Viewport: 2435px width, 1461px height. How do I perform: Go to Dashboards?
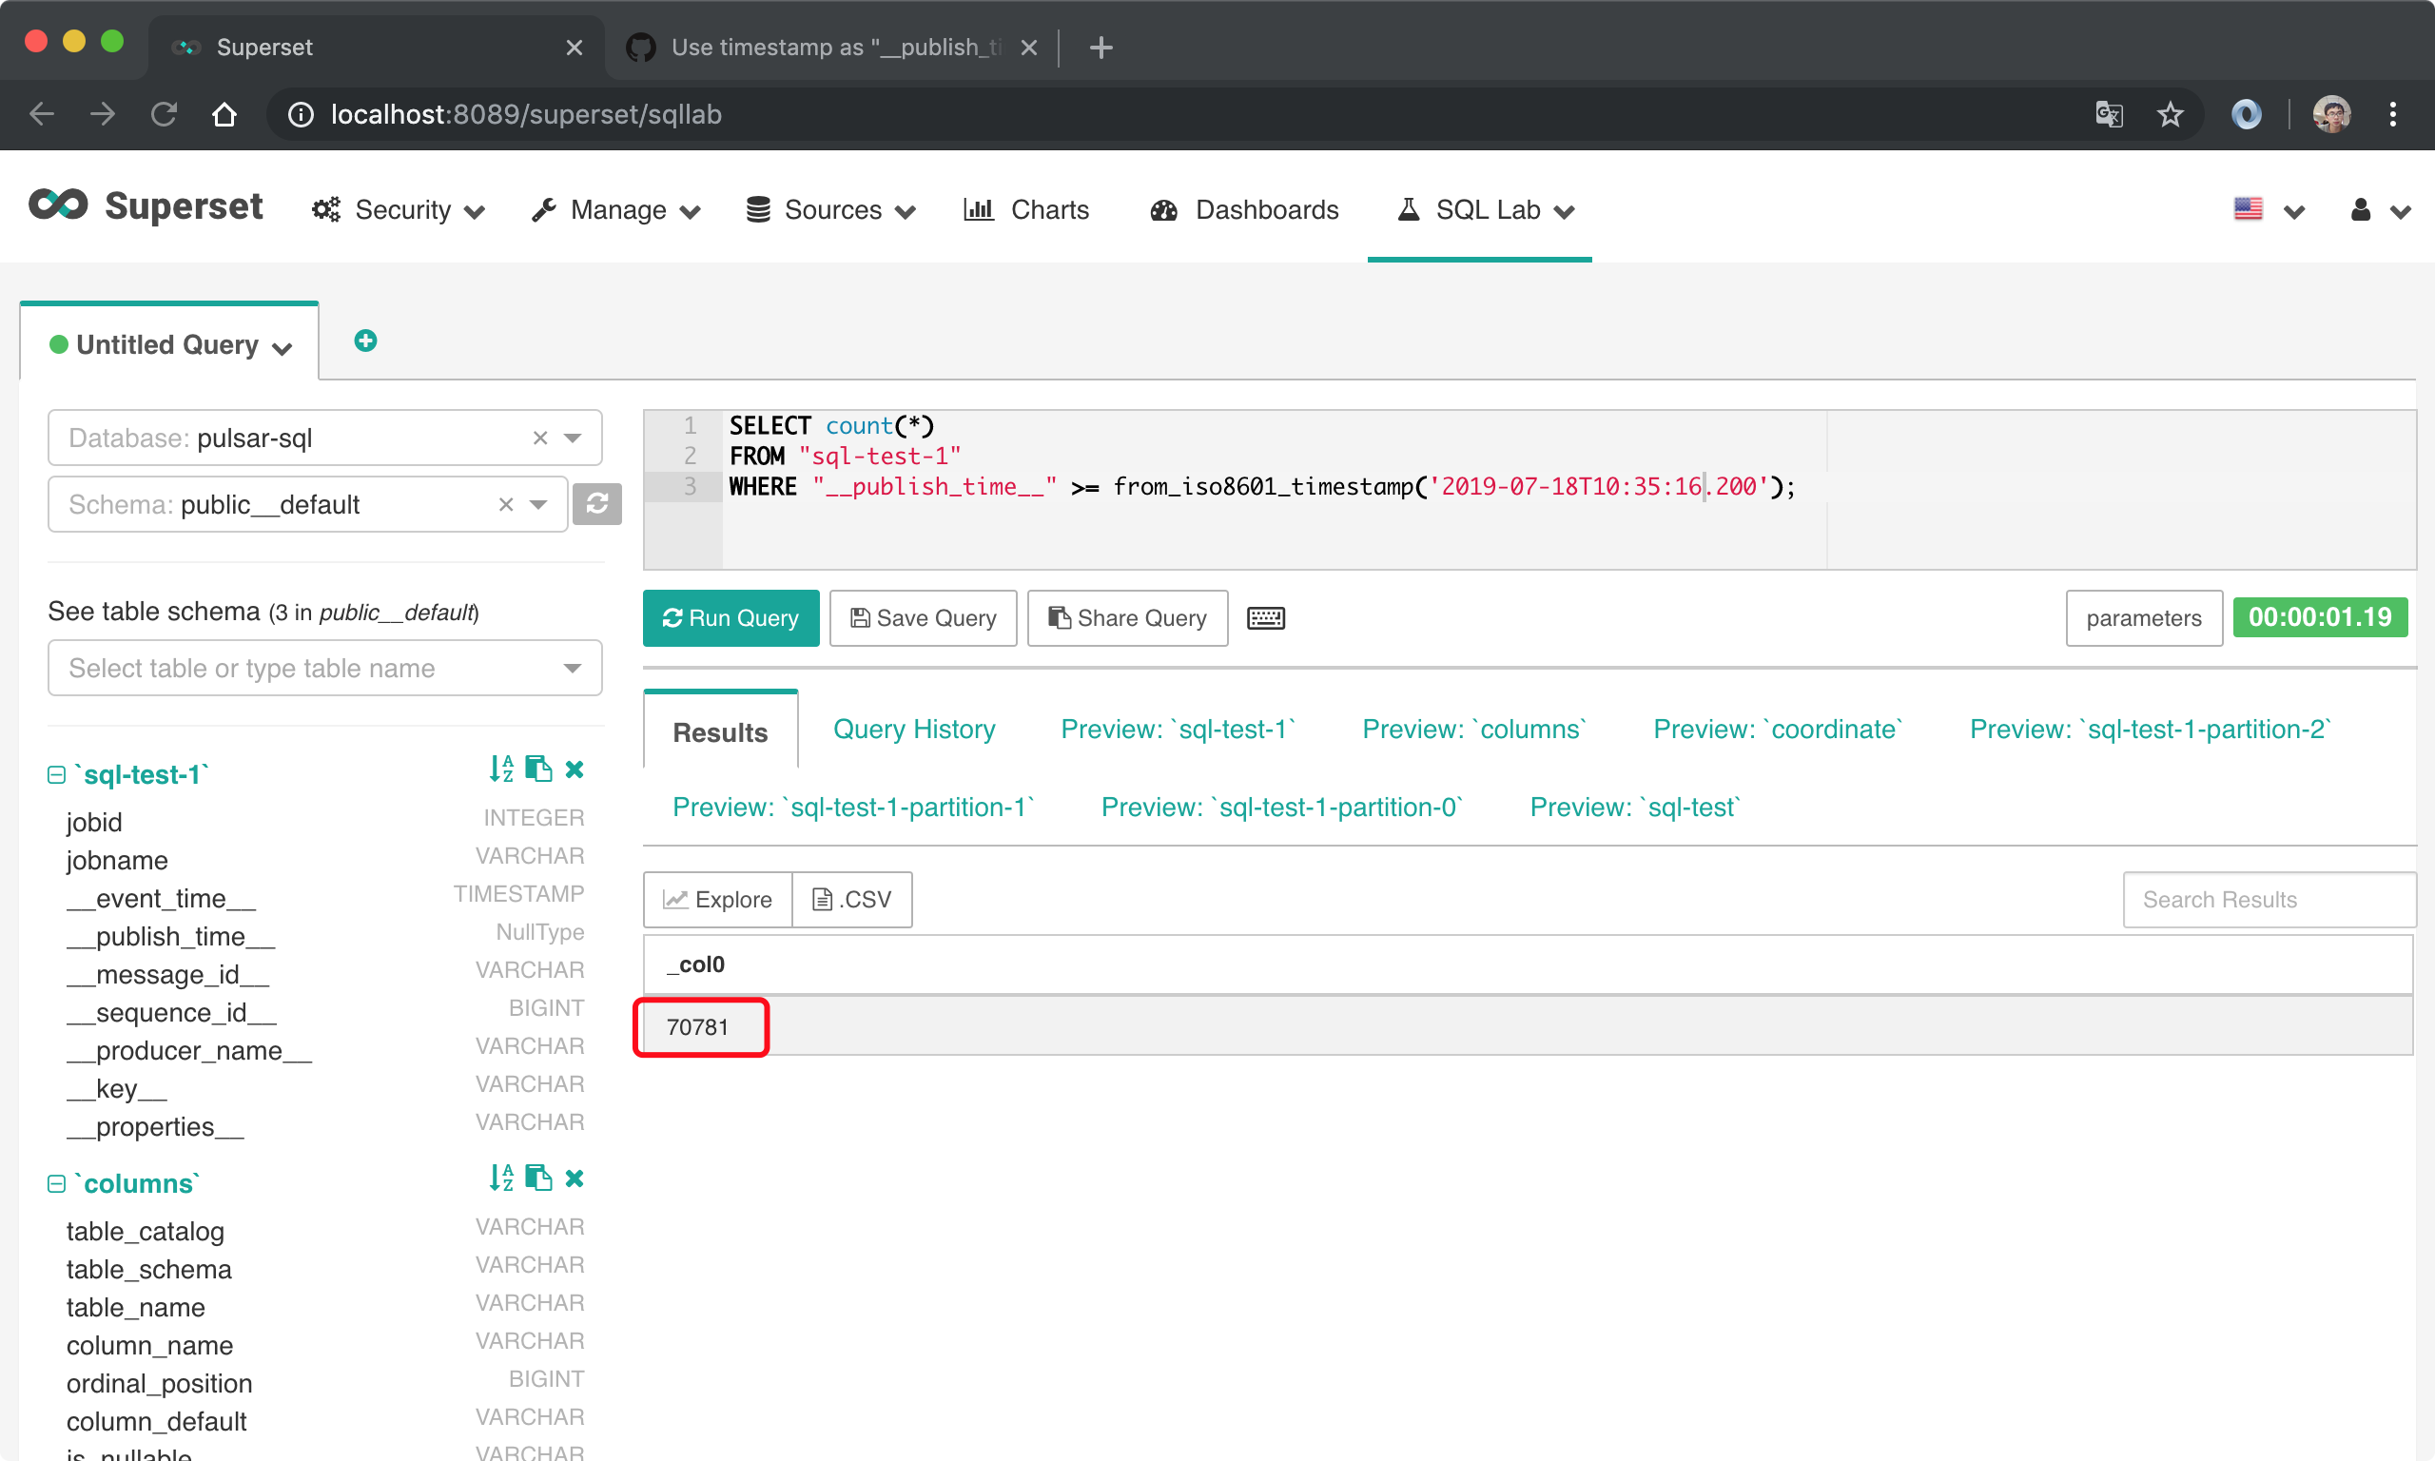coord(1244,209)
